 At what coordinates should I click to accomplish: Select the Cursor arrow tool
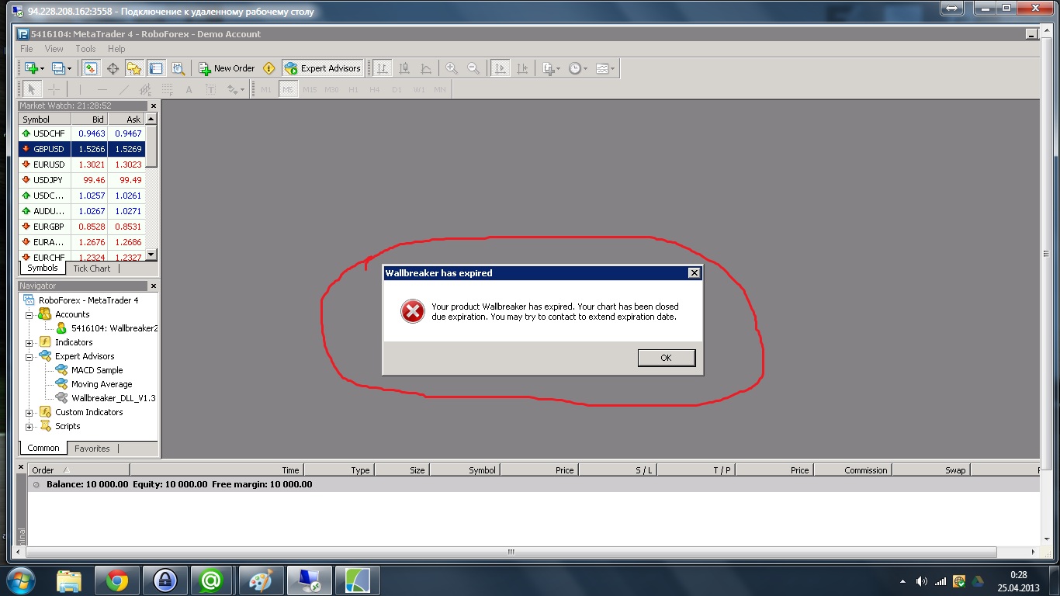click(x=33, y=89)
